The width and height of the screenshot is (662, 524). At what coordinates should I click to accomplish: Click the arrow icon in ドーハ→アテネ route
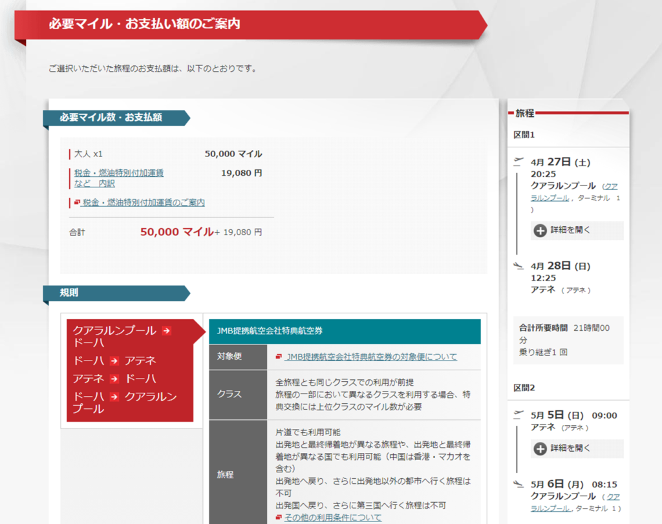(115, 361)
